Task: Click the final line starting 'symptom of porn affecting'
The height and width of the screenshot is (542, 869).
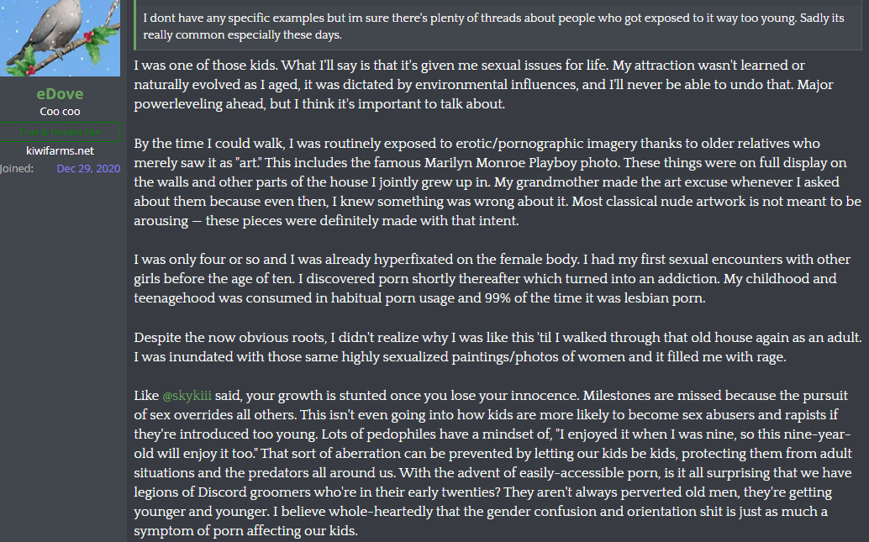Action: pyautogui.click(x=244, y=532)
